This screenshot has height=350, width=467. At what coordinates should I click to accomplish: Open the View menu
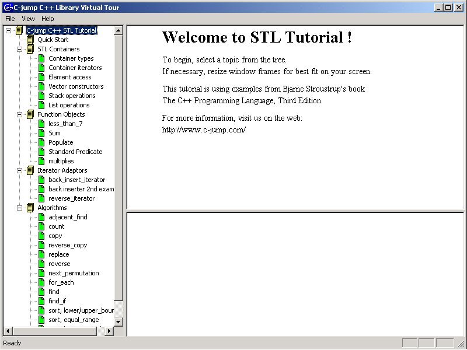28,19
